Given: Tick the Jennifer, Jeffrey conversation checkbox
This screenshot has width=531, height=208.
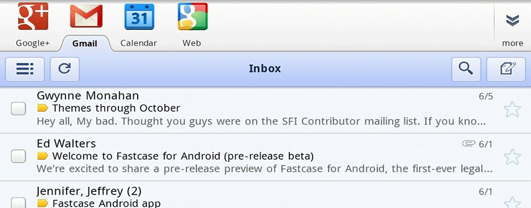Looking at the screenshot, I should point(18,203).
